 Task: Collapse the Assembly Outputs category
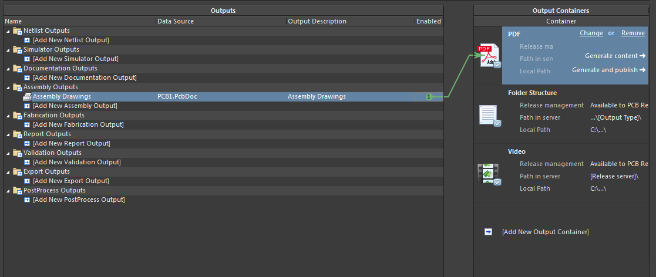(x=8, y=87)
